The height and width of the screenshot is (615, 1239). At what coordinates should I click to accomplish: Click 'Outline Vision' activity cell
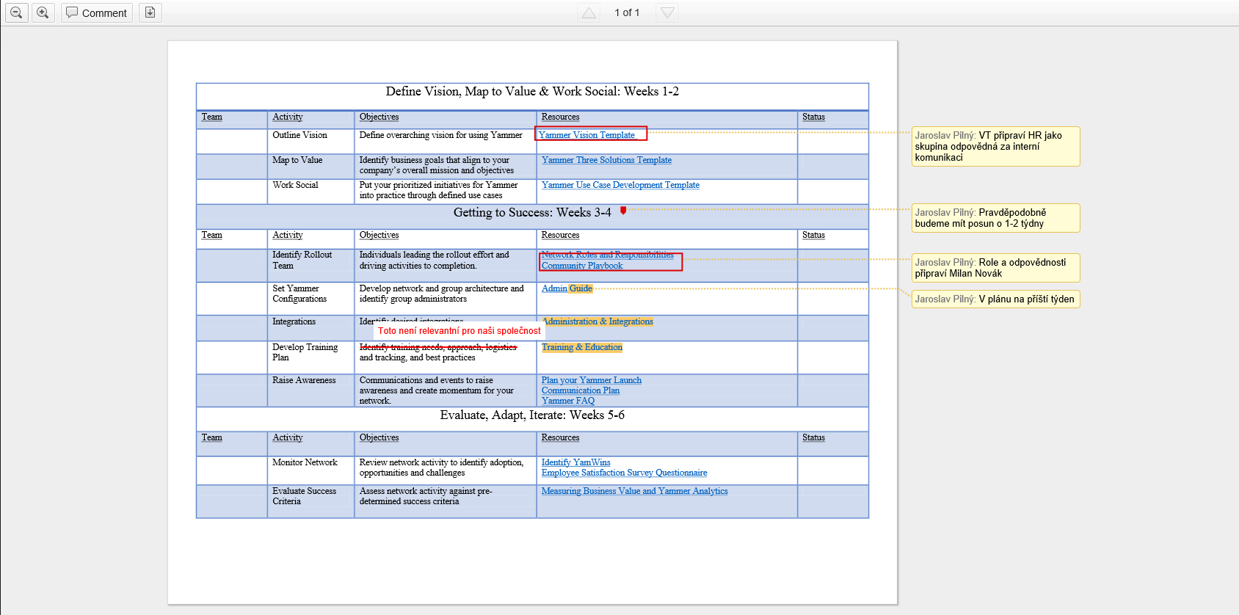point(310,141)
